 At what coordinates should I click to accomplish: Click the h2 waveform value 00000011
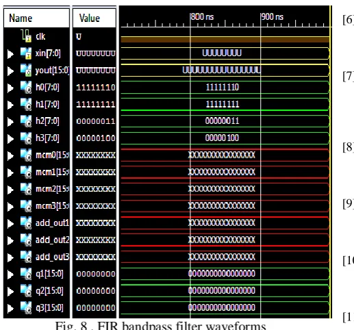[x=222, y=121]
